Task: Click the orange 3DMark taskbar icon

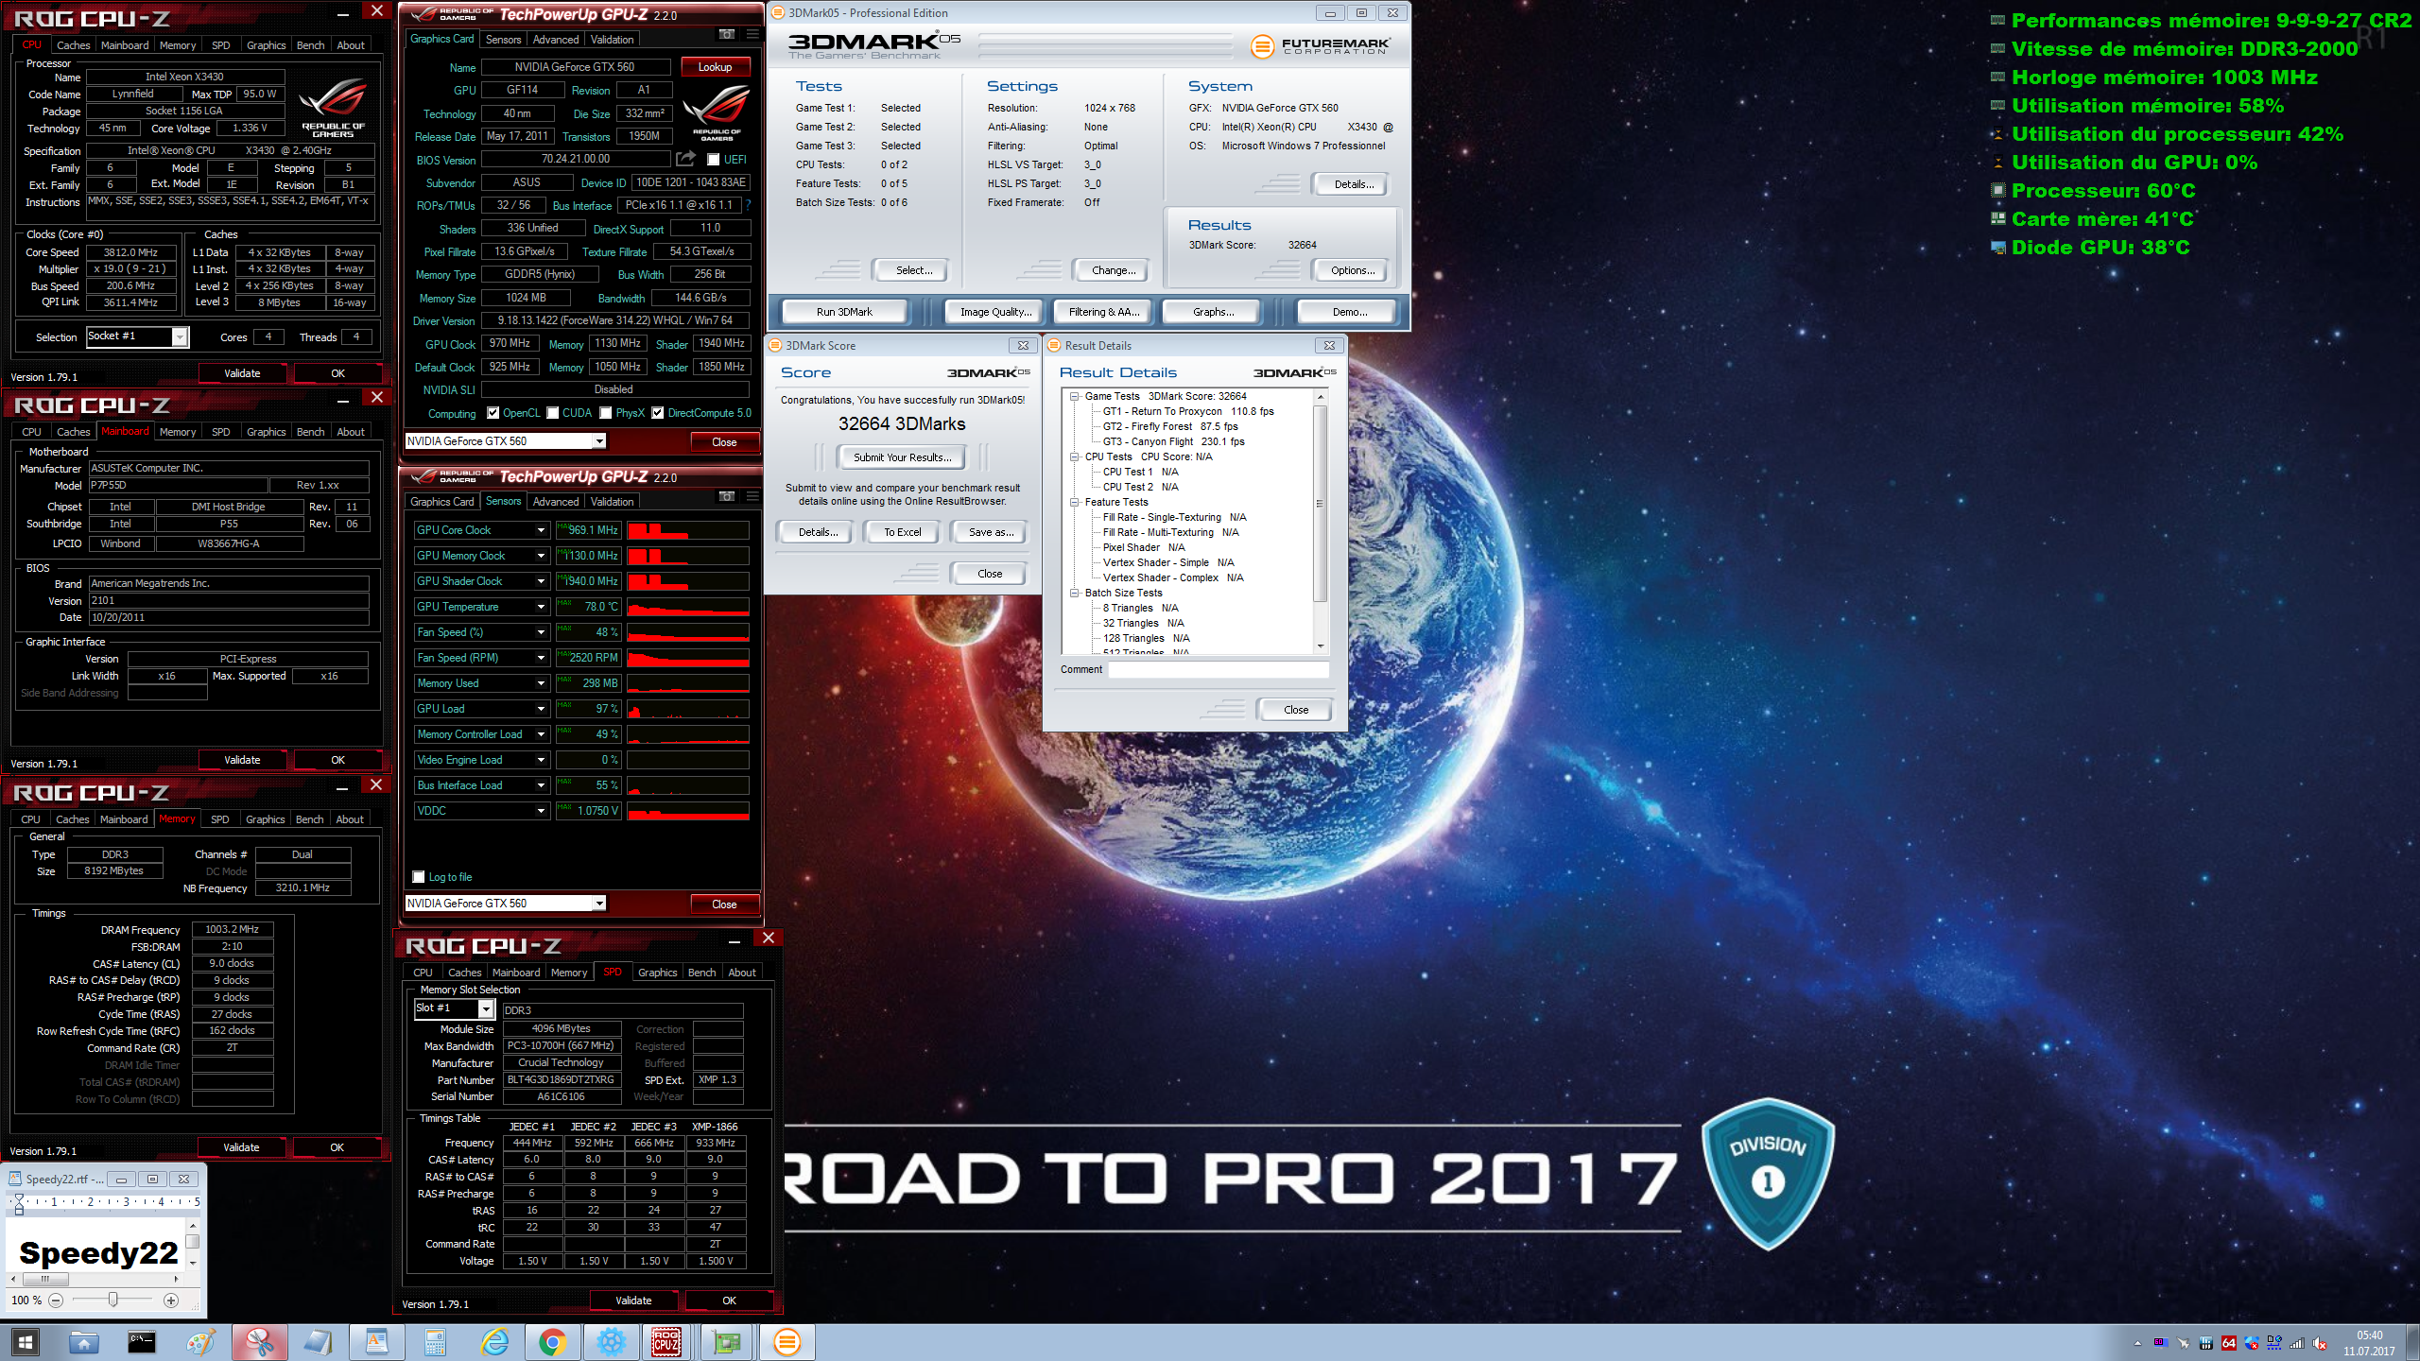Action: click(786, 1342)
